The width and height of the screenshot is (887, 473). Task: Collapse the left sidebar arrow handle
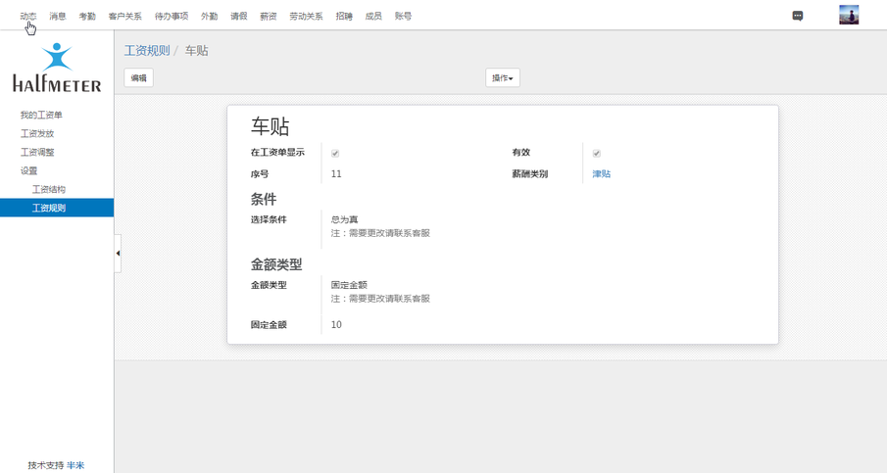coord(118,254)
